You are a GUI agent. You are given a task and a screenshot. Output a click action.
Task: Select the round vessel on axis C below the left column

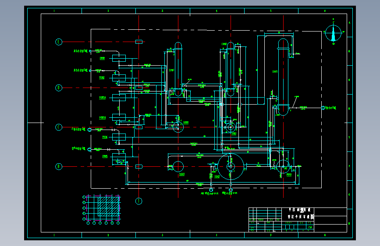178,127
